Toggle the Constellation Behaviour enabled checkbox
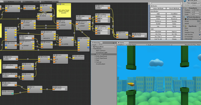The width and height of the screenshot is (201, 105). tap(188, 19)
